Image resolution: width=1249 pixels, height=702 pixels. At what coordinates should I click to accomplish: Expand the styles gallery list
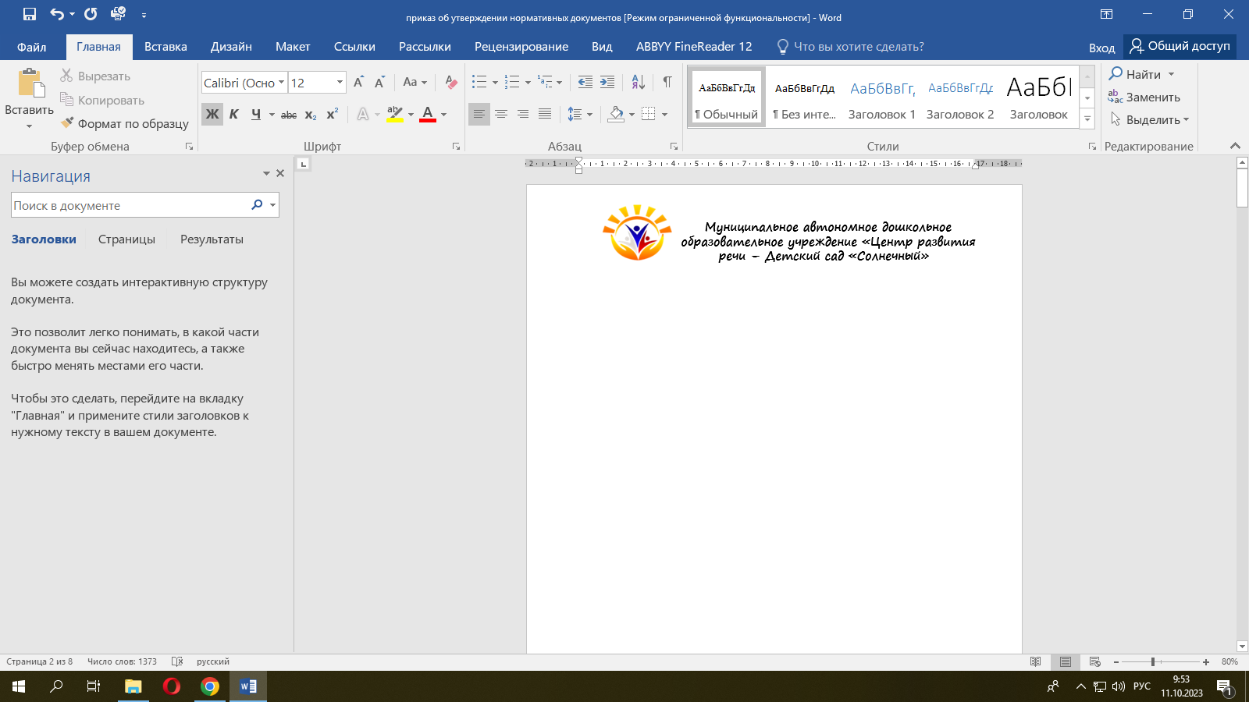(1087, 119)
